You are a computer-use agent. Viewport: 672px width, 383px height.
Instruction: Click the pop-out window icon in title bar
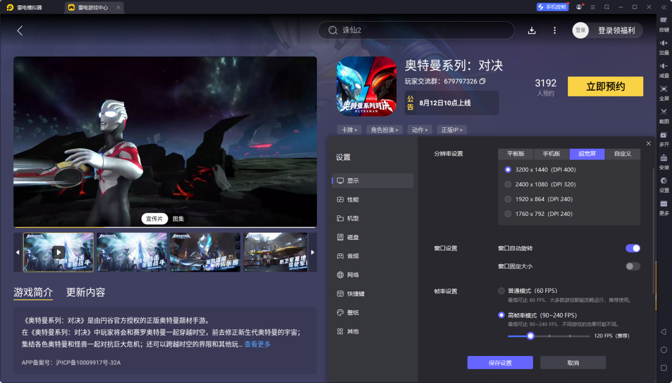click(x=607, y=7)
